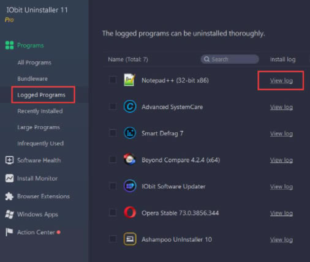
Task: Click the Opera Stable red icon
Action: point(130,212)
